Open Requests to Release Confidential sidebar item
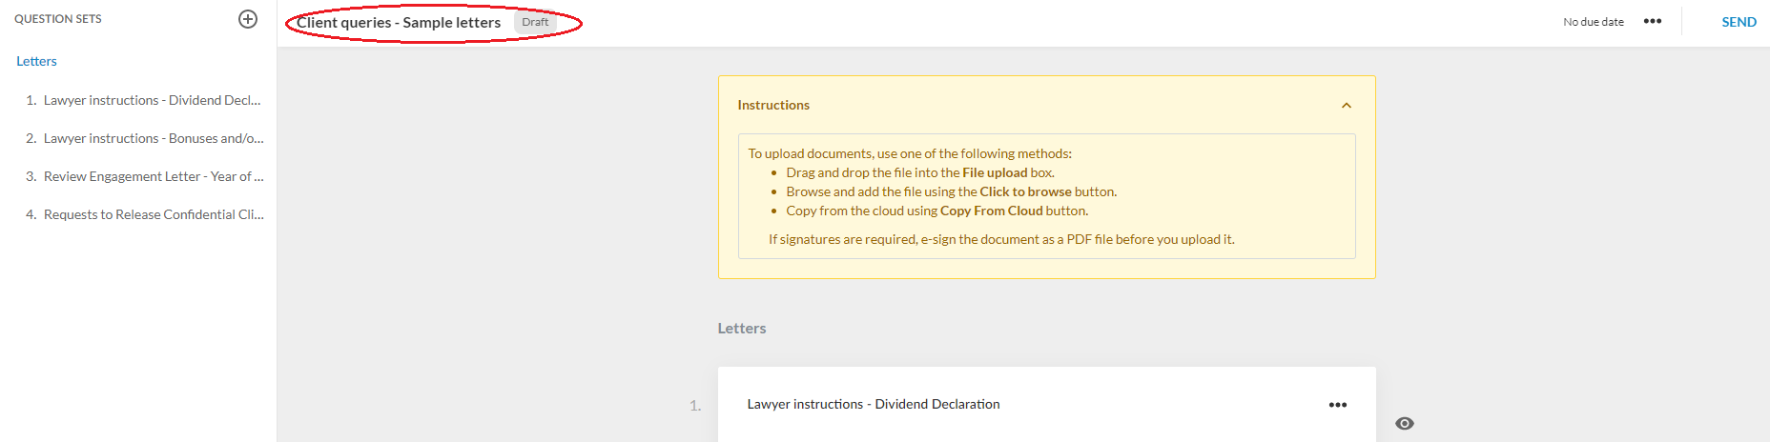Image resolution: width=1770 pixels, height=442 pixels. coord(153,214)
